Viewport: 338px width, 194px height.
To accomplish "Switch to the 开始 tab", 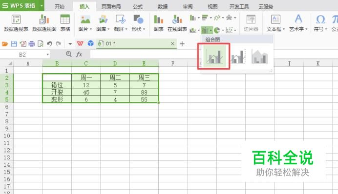I will (60, 7).
